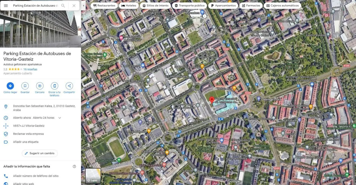Screen dimensions: 356x185
Task: Click the IES Mendebaldea label
Action: point(176,76)
